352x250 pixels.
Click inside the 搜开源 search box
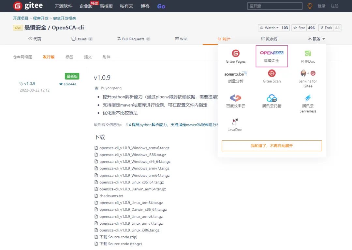(274, 6)
